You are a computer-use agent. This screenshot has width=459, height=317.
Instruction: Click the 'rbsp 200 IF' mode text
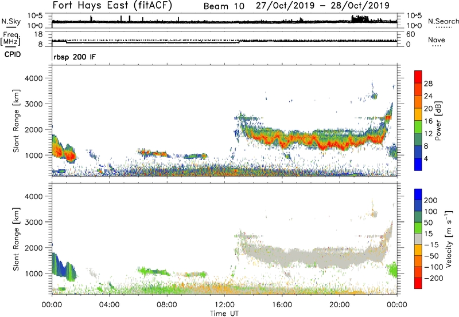click(x=75, y=57)
